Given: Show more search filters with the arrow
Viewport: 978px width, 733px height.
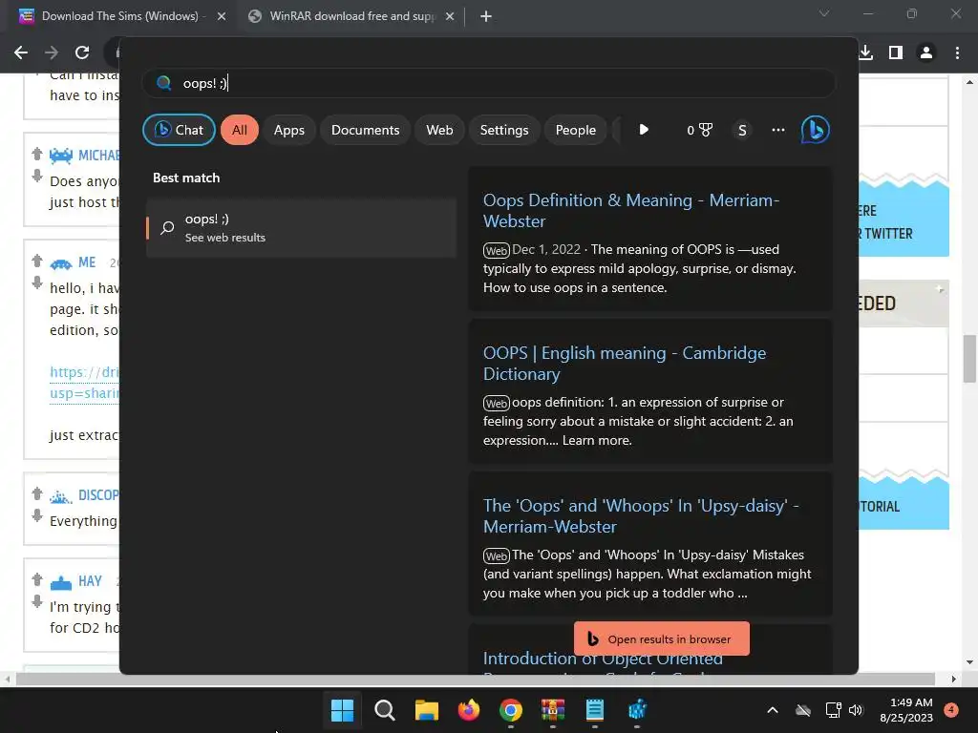Looking at the screenshot, I should [x=644, y=130].
